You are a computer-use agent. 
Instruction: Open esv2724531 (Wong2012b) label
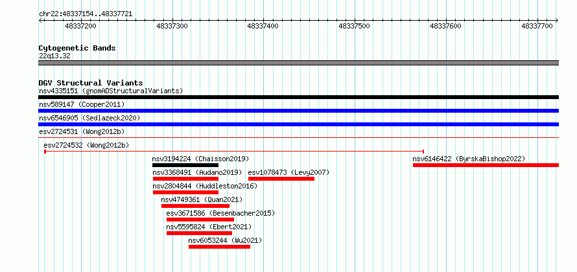click(82, 131)
